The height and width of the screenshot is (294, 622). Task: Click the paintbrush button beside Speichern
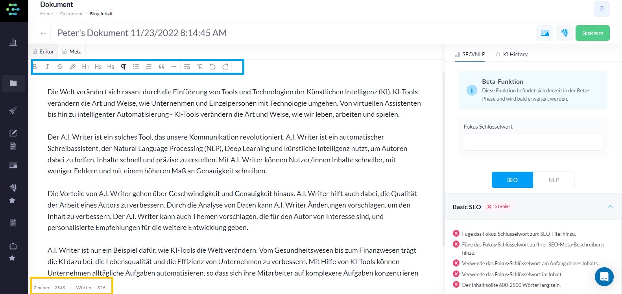565,33
